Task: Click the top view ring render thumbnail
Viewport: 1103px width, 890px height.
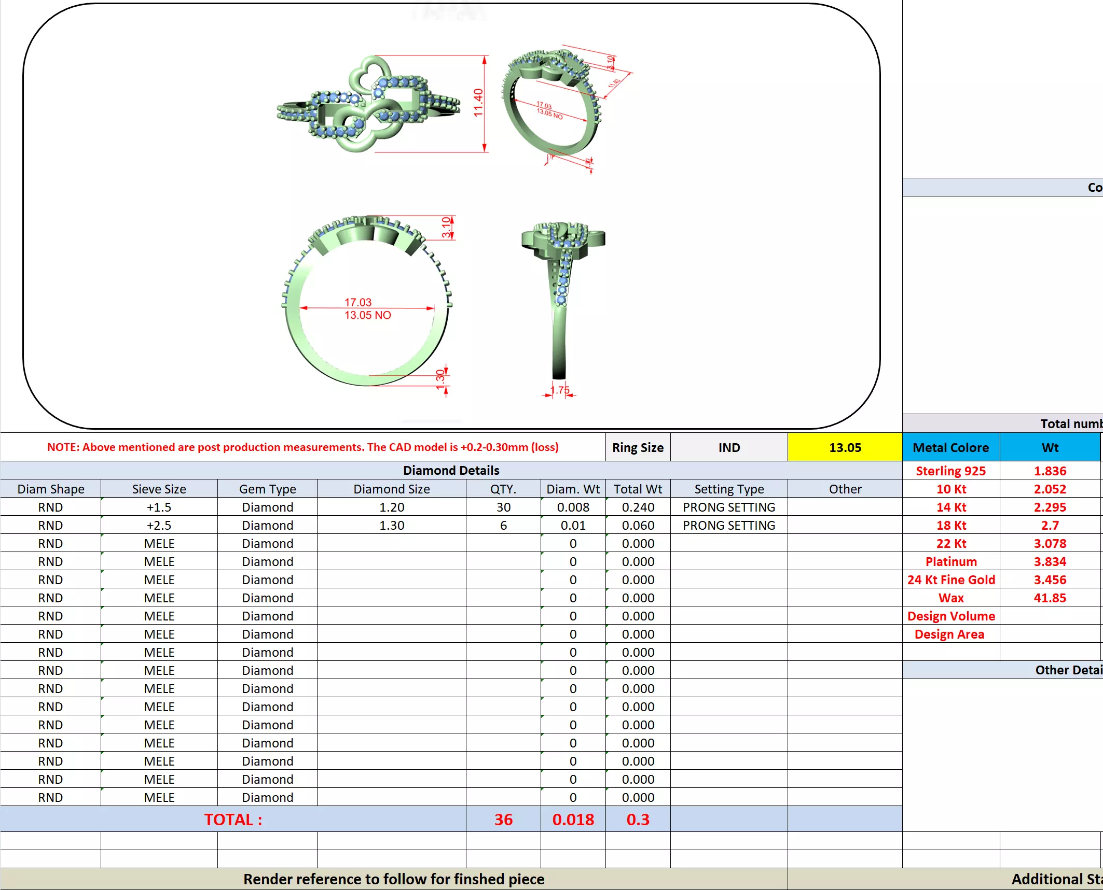Action: [368, 104]
